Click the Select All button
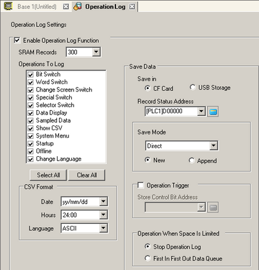The height and width of the screenshot is (270, 259). (x=48, y=175)
